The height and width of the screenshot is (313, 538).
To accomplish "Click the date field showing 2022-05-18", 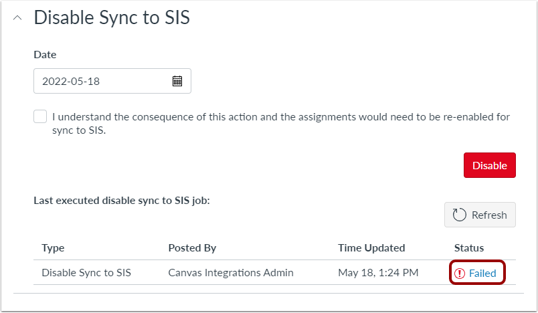I will click(100, 82).
